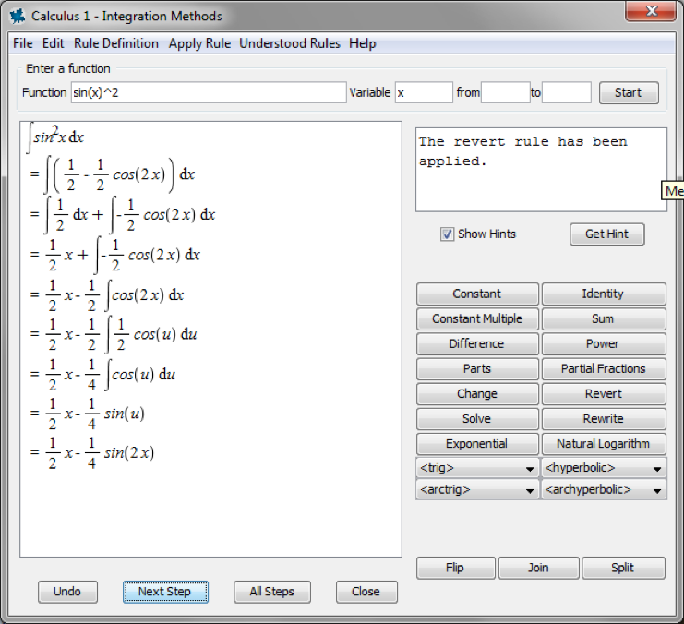The image size is (684, 624).
Task: Click the Maple app icon in title bar
Action: click(x=17, y=16)
